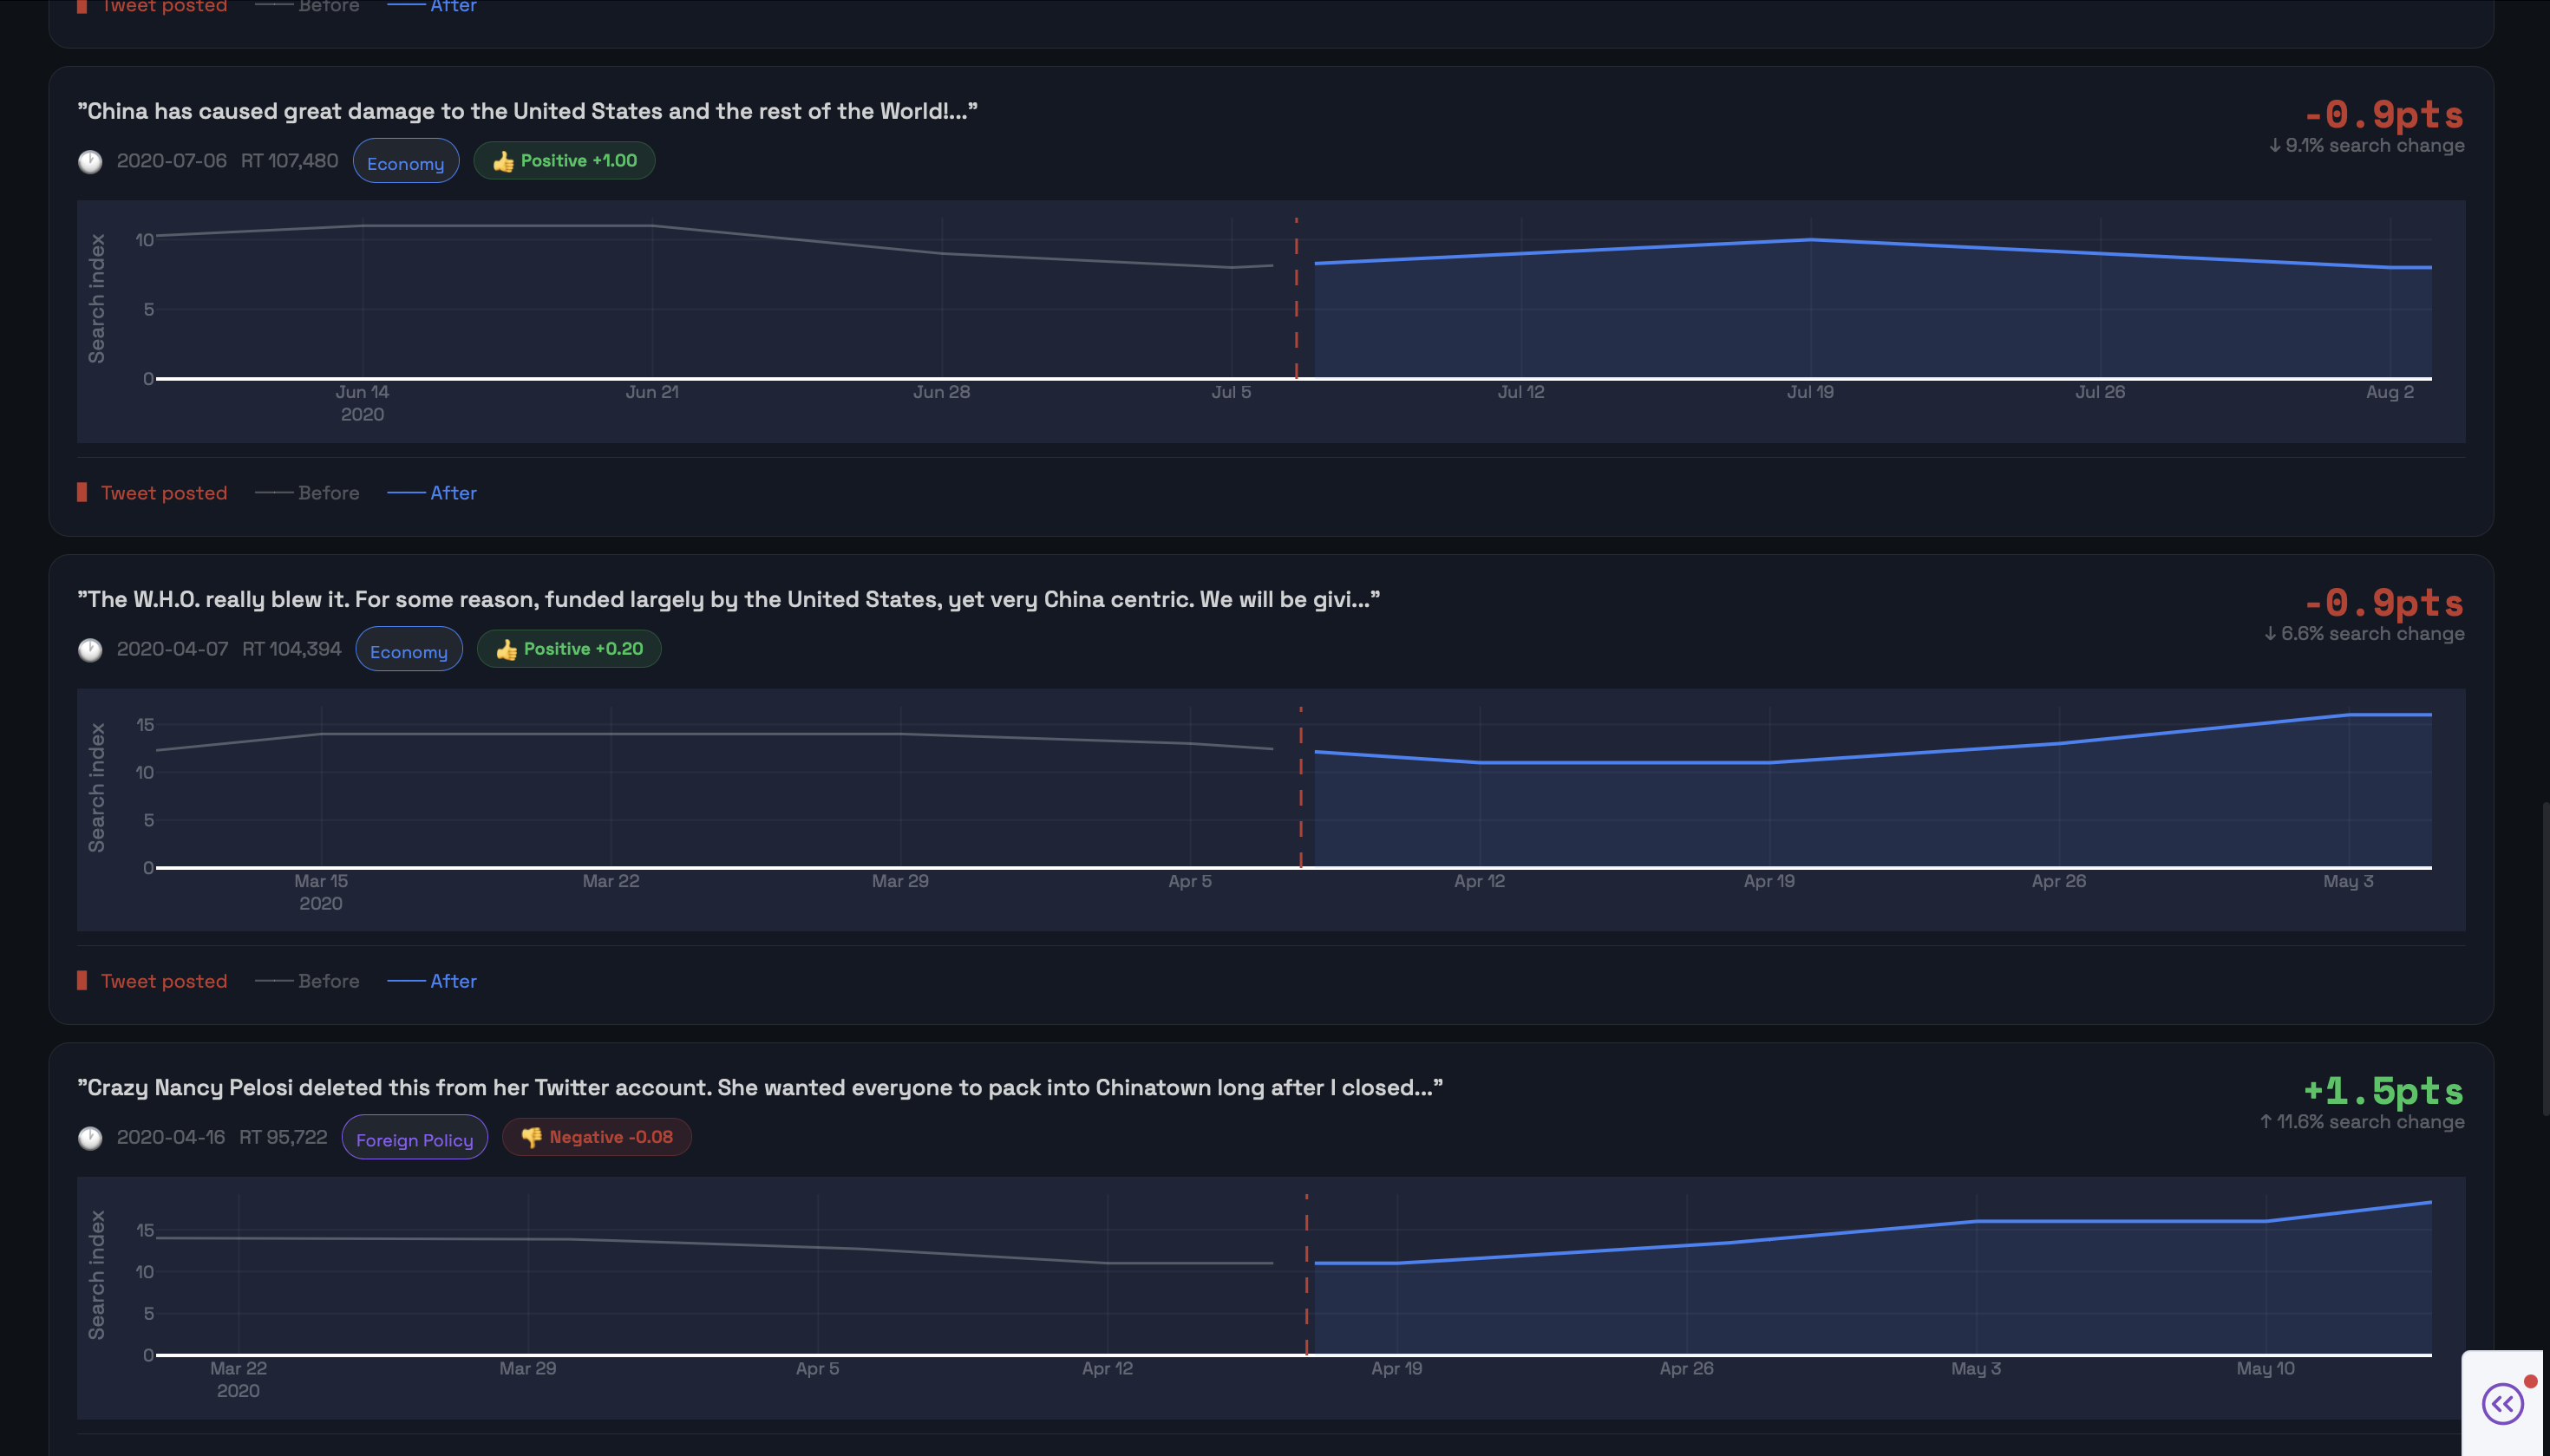Click thumbs-up icon in Positive +0.20 badge
Image resolution: width=2550 pixels, height=1456 pixels.
pyautogui.click(x=507, y=650)
